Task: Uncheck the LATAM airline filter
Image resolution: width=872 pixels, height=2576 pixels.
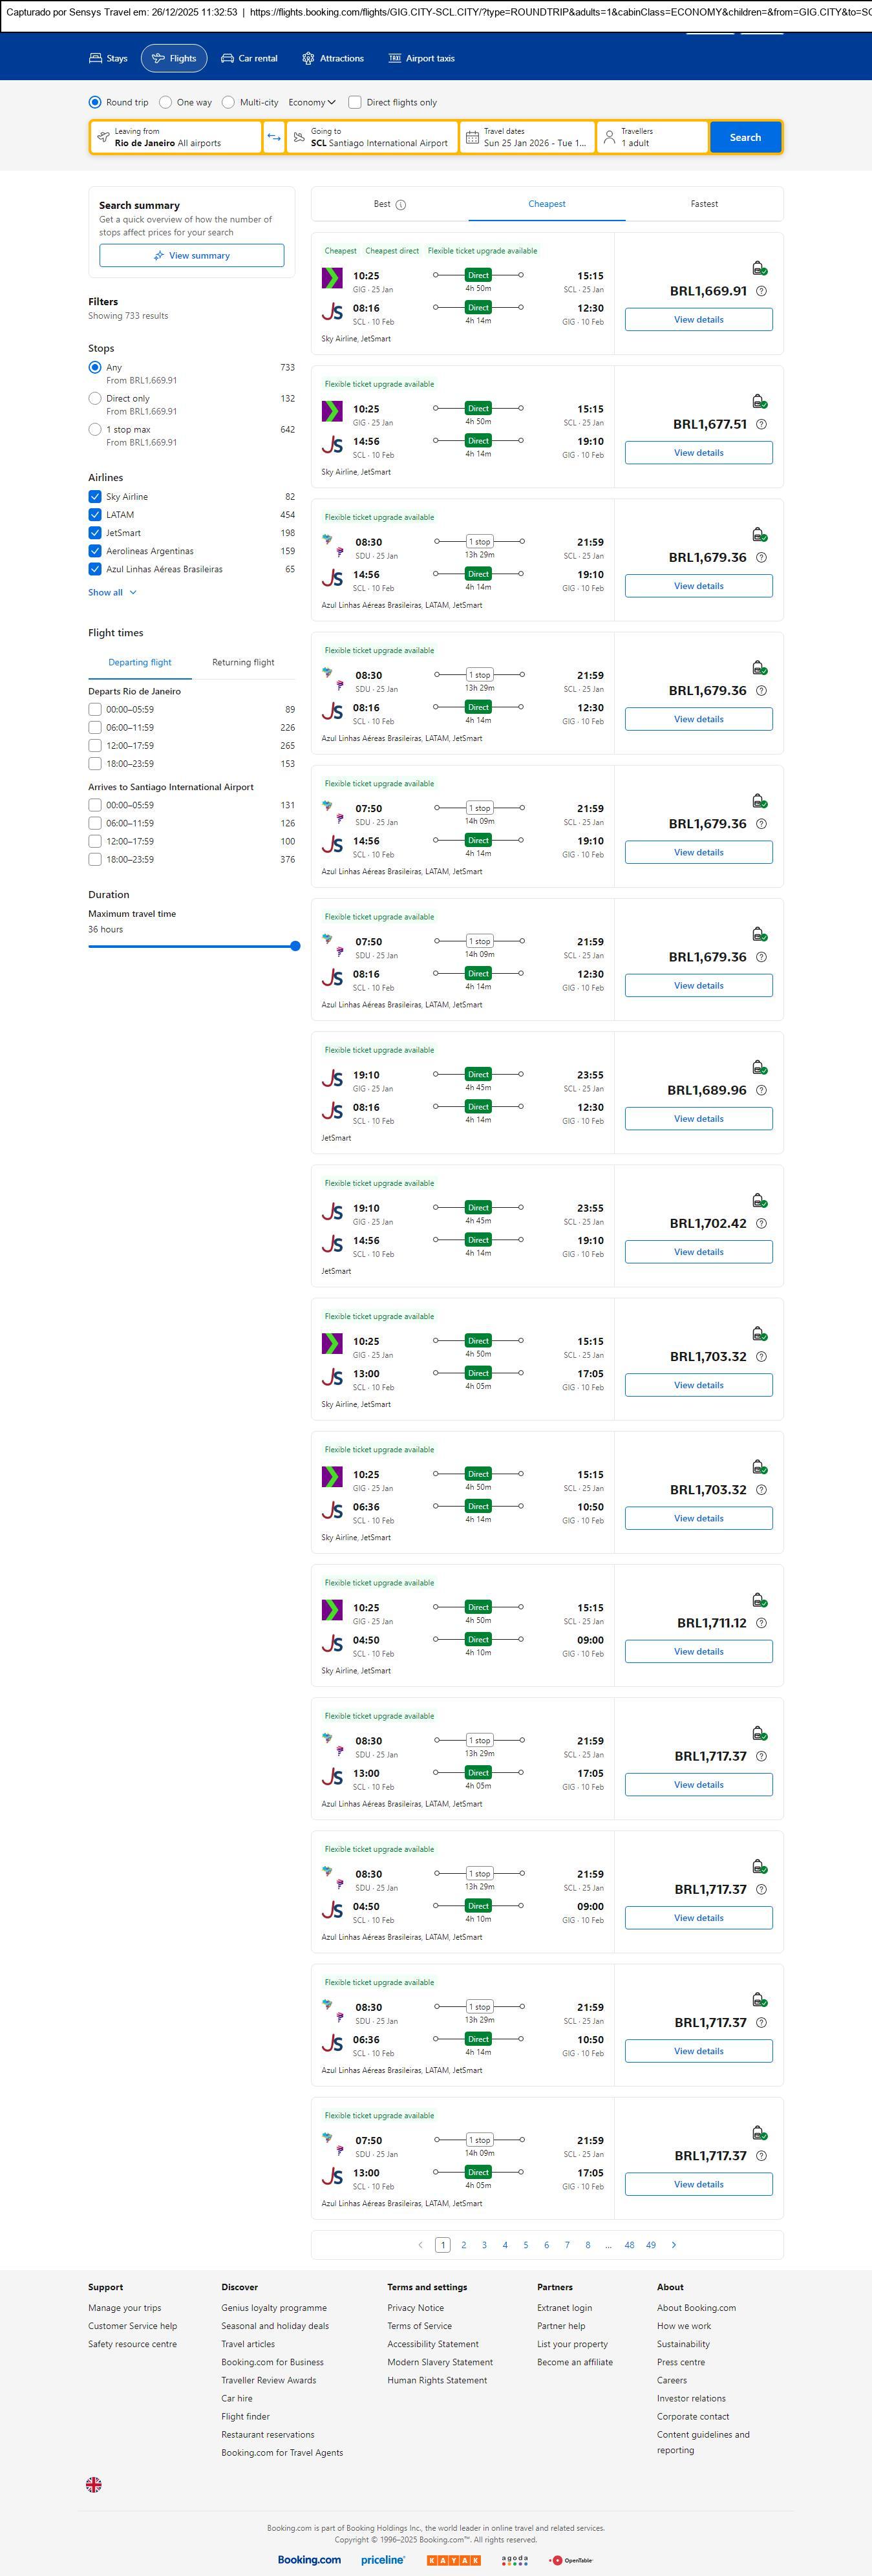Action: [x=95, y=515]
